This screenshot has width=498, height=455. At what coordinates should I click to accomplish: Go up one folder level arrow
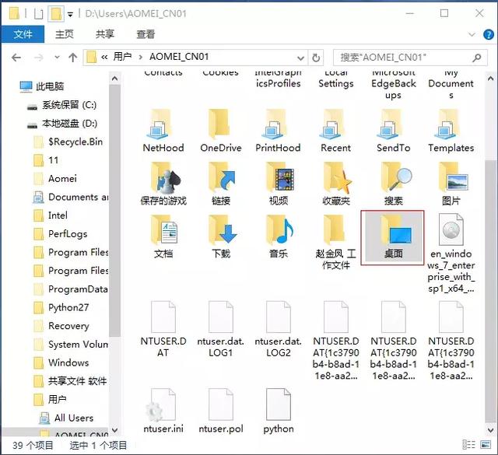click(x=72, y=58)
